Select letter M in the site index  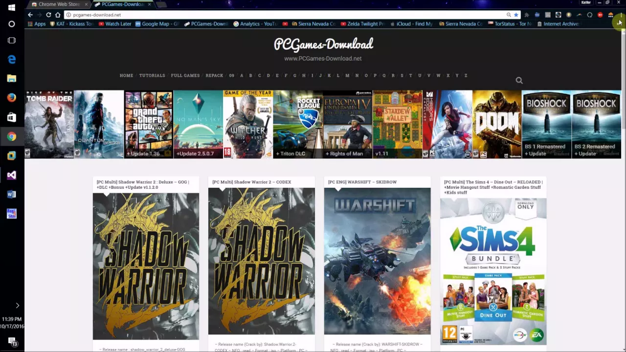(x=347, y=76)
